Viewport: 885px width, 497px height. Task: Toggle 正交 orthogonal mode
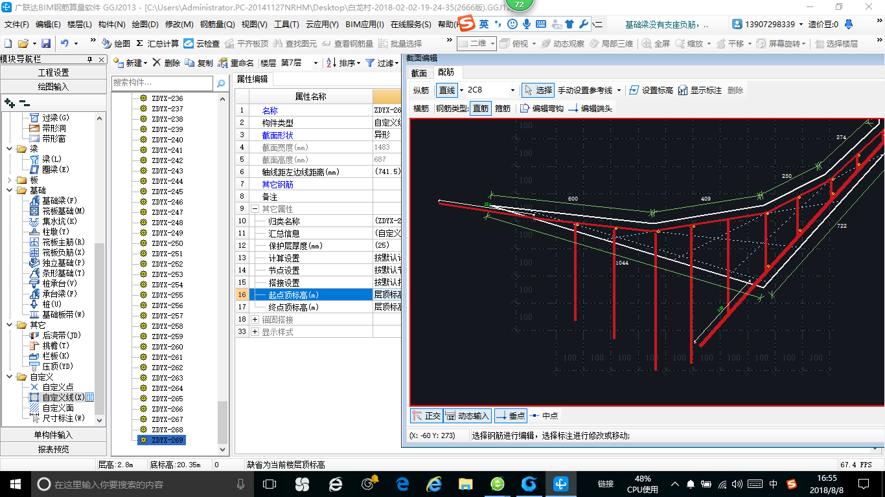[x=426, y=416]
